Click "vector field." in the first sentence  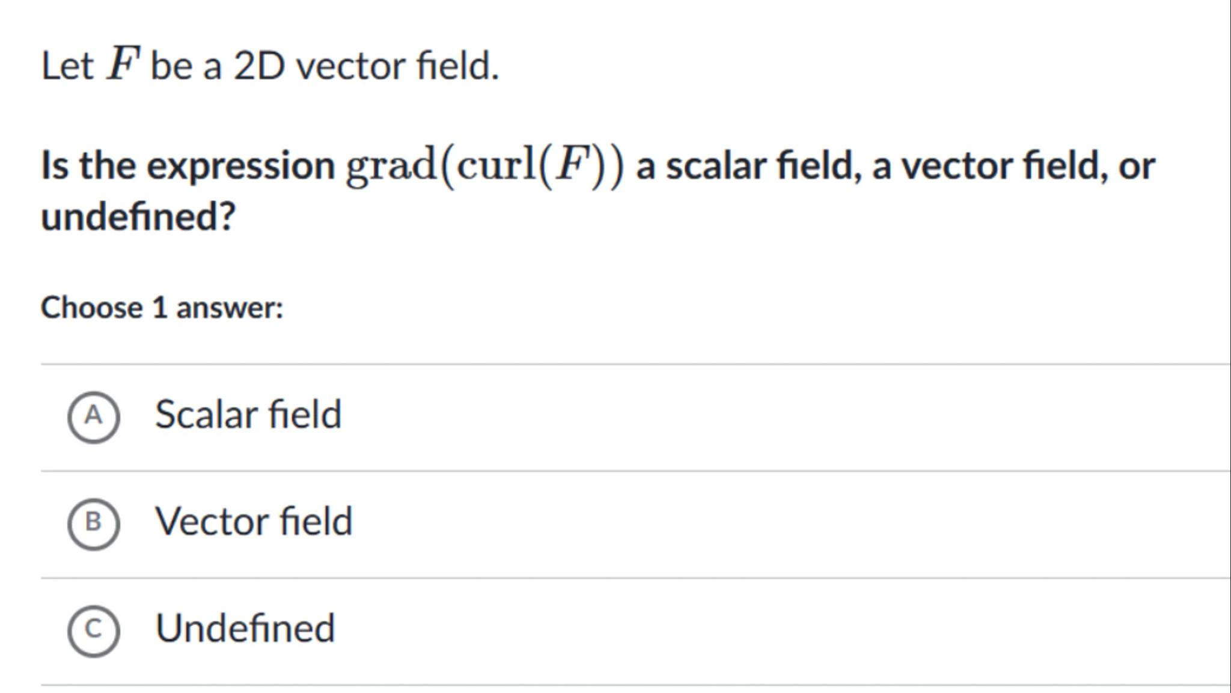pos(397,66)
